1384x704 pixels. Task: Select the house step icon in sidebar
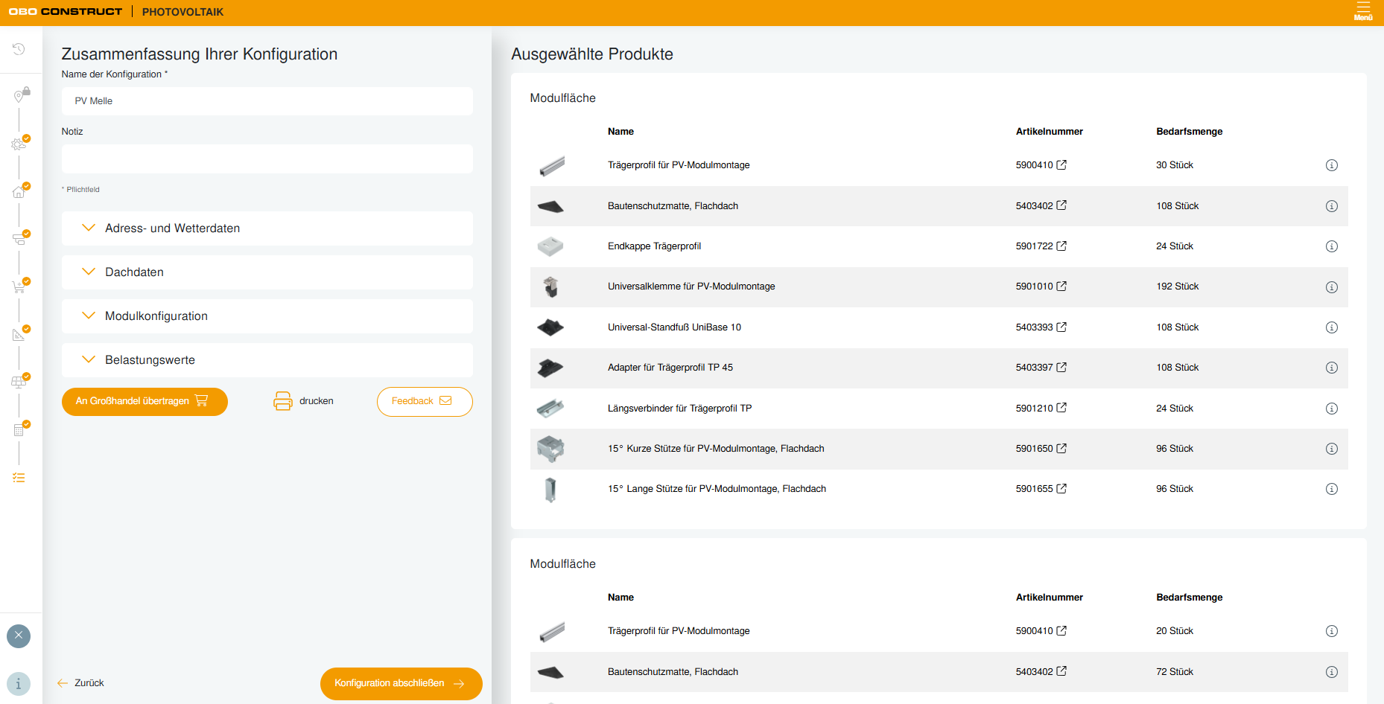[20, 191]
